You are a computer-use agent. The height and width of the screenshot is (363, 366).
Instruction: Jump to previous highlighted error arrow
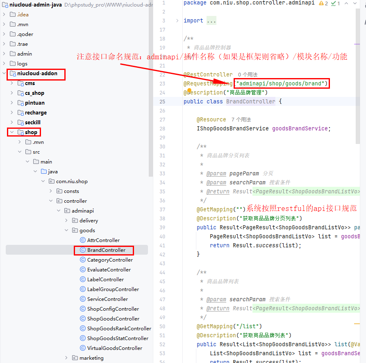click(346, 3)
